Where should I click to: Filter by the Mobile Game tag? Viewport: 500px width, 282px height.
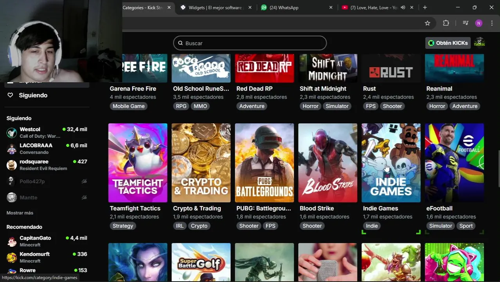tap(129, 106)
